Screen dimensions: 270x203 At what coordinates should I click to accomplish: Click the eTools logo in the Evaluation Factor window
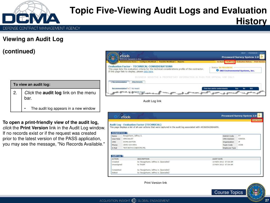[x=125, y=56]
